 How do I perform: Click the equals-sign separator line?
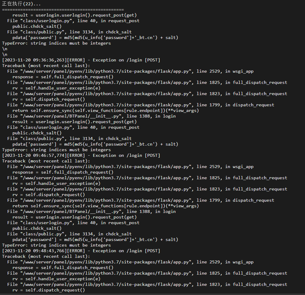(x=63, y=9)
